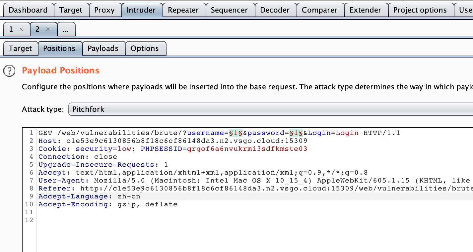Switch to the Dashboard tab

[28, 10]
